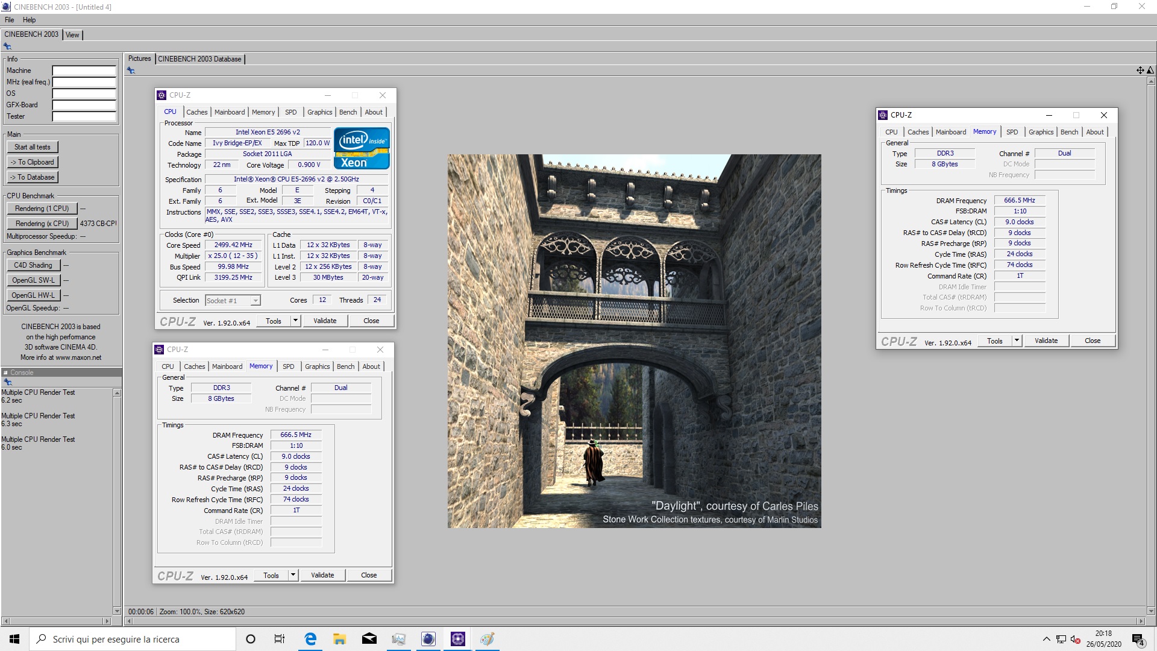The height and width of the screenshot is (651, 1157).
Task: Click the Windows search box
Action: click(132, 639)
